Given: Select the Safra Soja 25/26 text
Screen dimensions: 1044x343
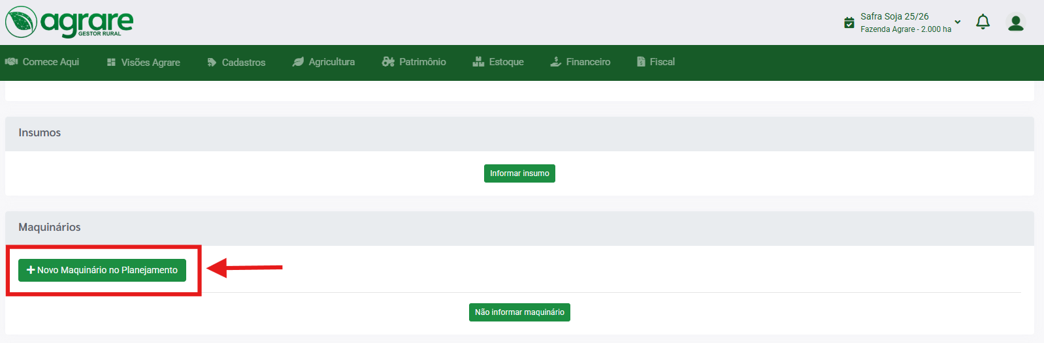Looking at the screenshot, I should coord(894,16).
